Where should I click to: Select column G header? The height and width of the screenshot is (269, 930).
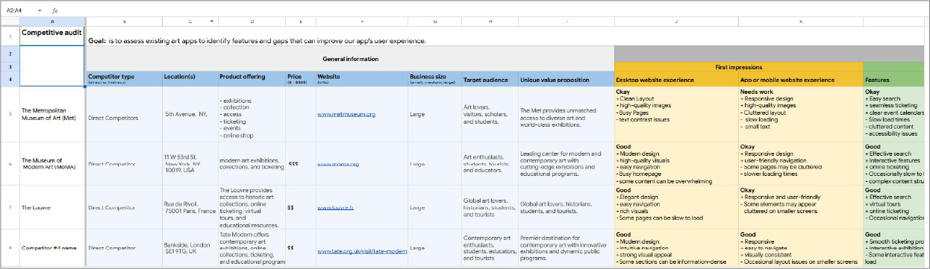pos(434,22)
